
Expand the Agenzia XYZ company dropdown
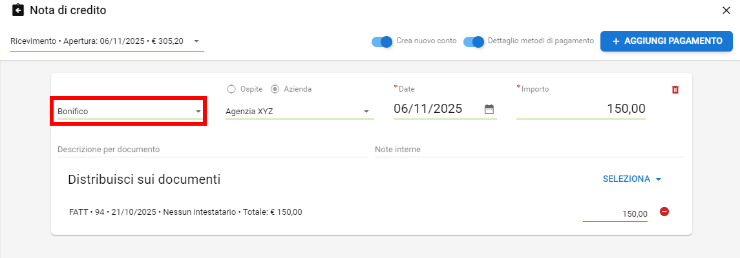point(299,112)
